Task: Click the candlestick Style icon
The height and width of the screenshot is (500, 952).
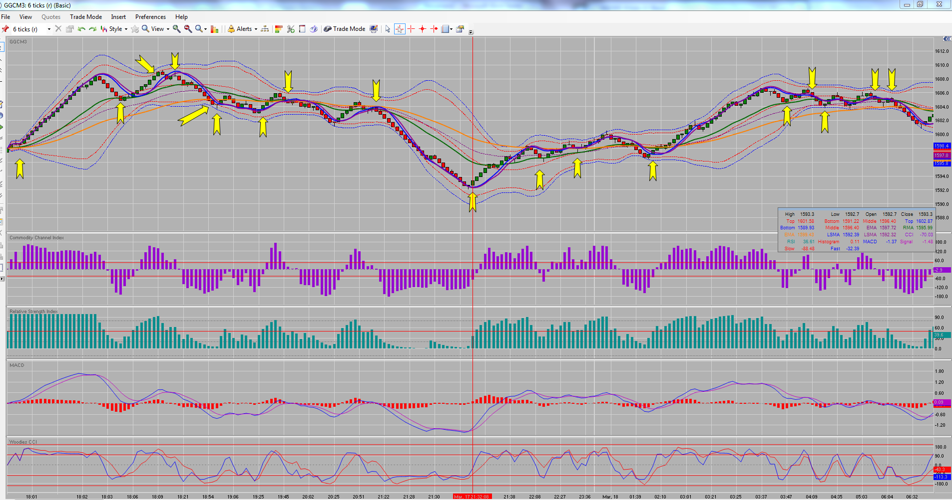Action: tap(104, 29)
